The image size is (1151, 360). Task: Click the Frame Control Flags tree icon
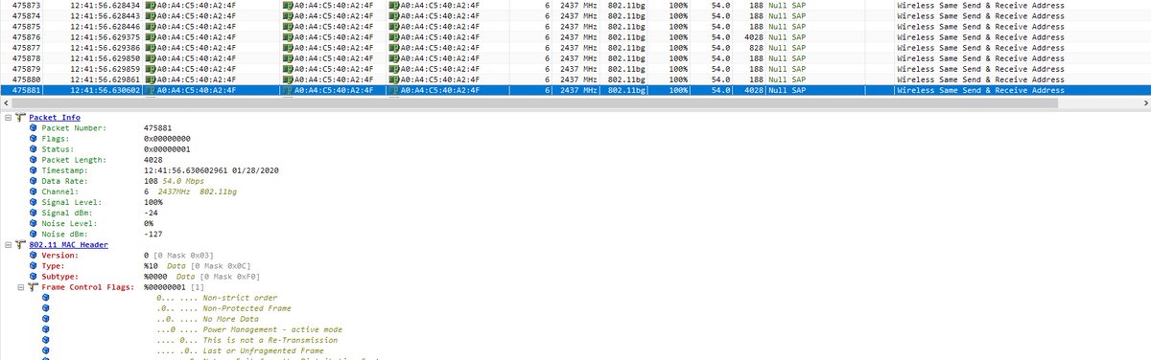[x=34, y=287]
